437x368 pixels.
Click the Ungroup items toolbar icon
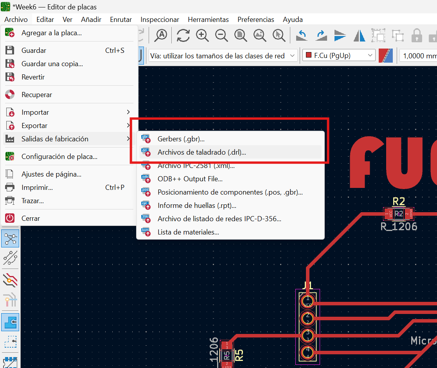tap(398, 36)
